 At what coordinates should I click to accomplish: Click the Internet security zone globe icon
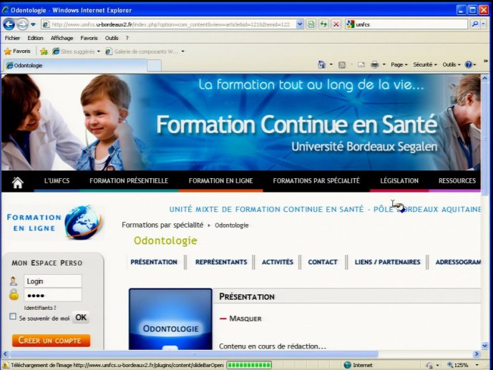click(x=348, y=365)
